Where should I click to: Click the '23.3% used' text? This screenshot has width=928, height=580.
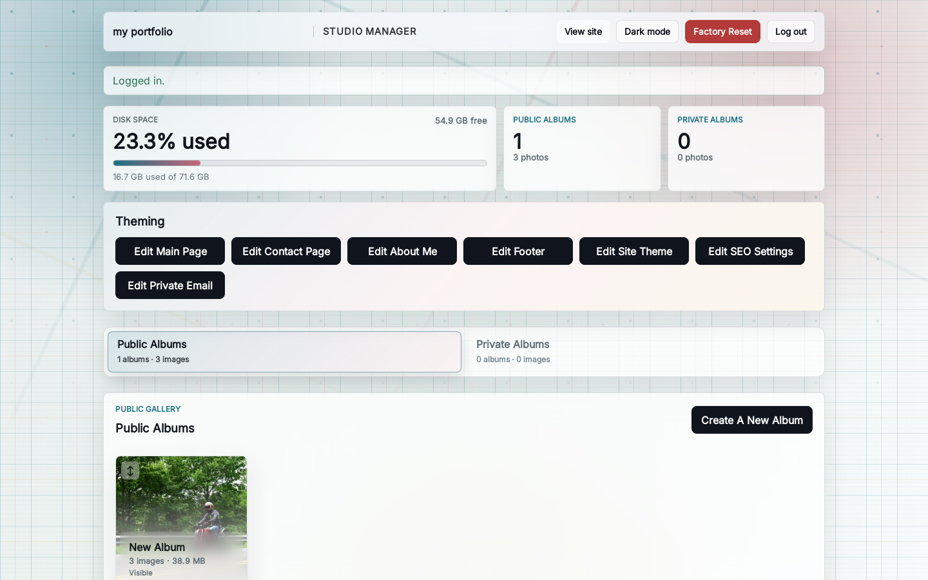click(x=171, y=141)
